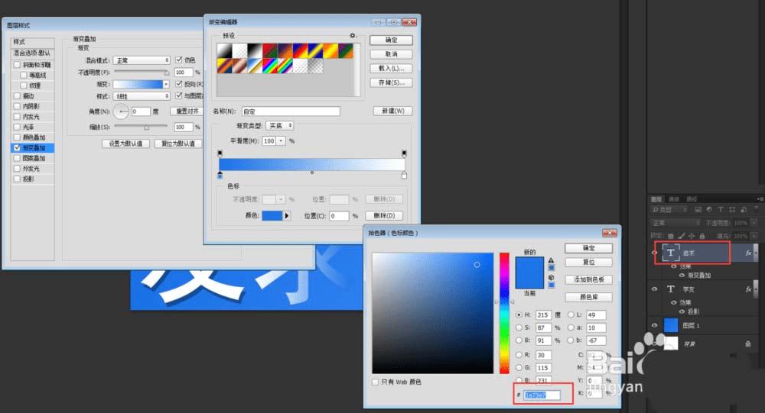Select 混合选项:默认 in Layer Style list
Viewport: 765px width, 413px height.
(32, 53)
